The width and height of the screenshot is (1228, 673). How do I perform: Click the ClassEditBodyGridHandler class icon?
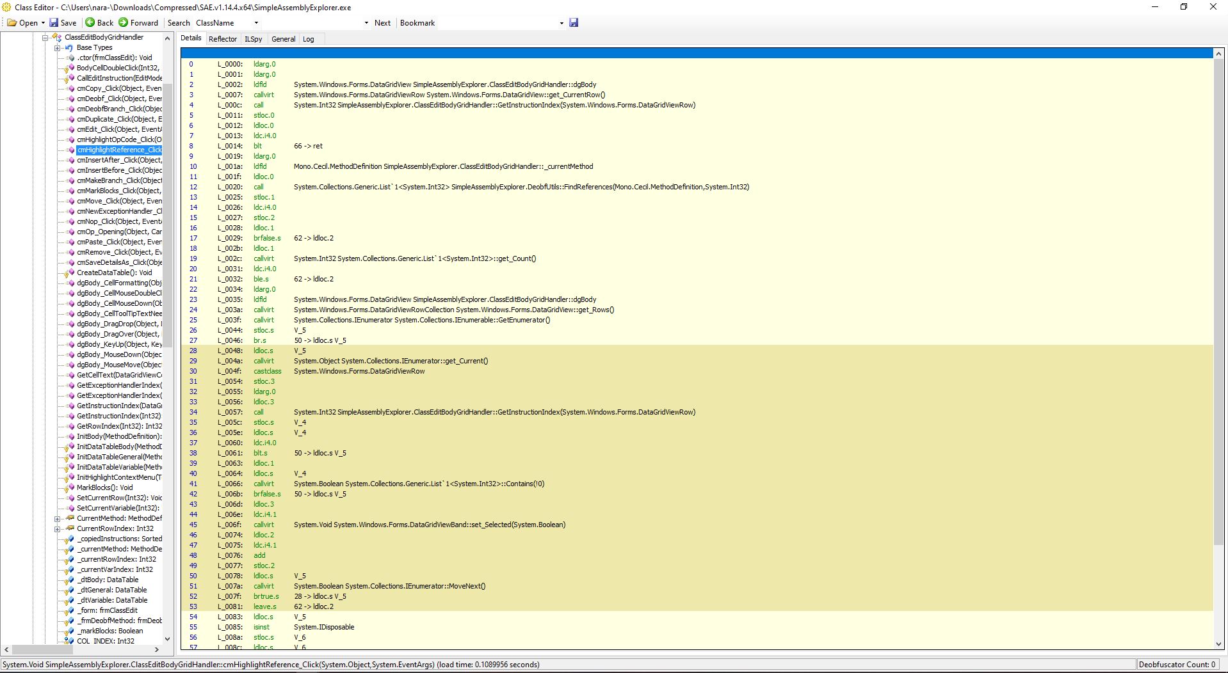57,37
